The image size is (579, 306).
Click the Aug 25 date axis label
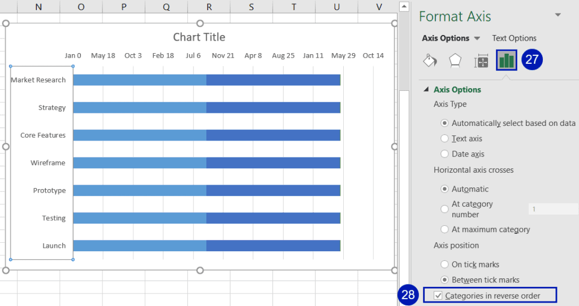283,56
